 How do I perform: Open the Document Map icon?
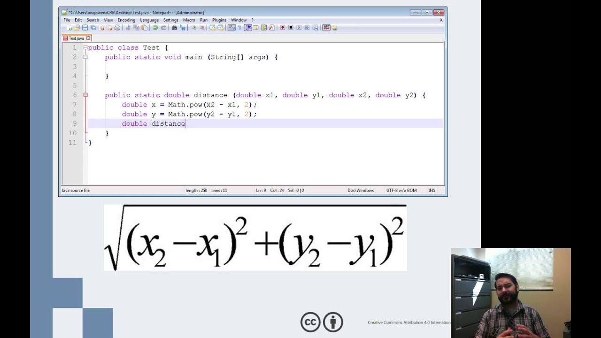[264, 28]
